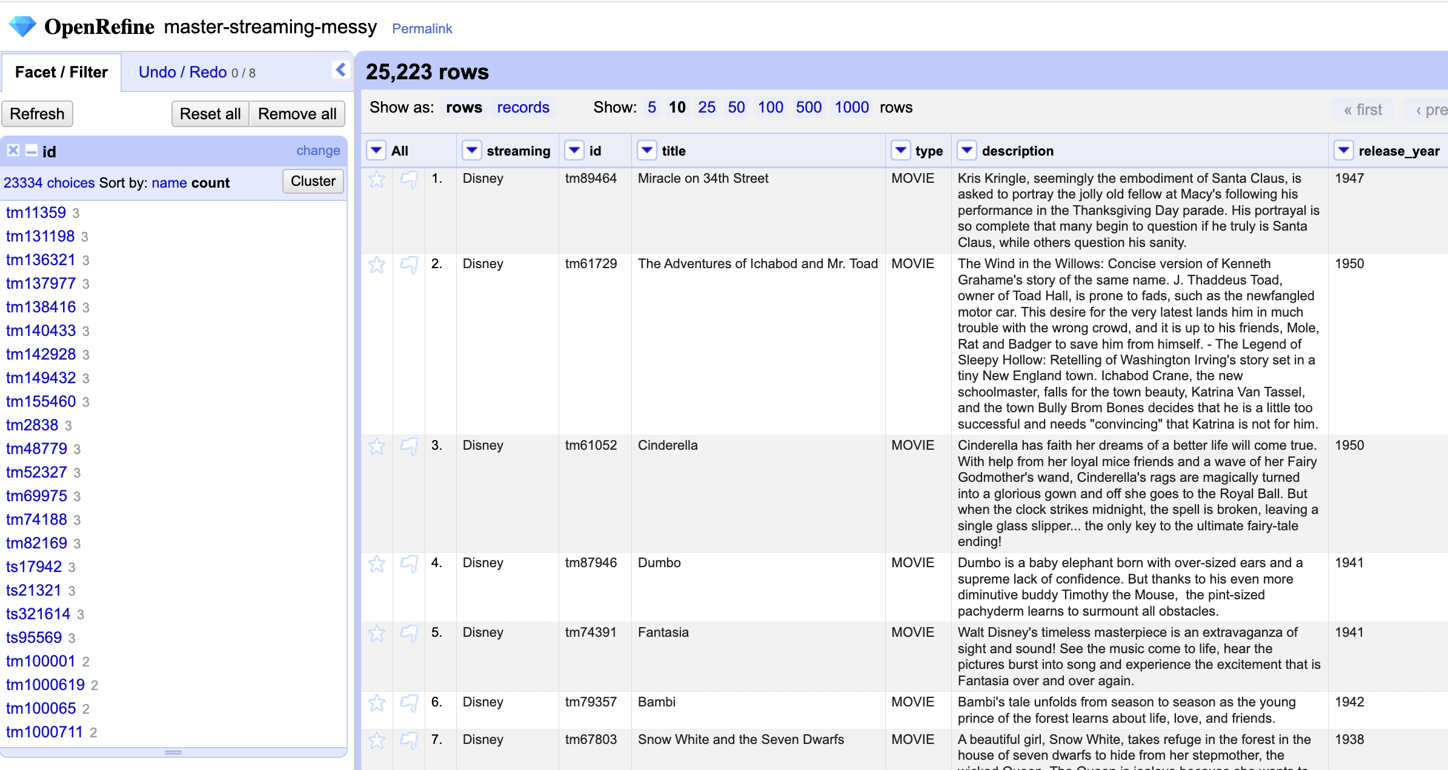Show 5 rows per page
Viewport: 1448px width, 770px height.
pos(651,107)
